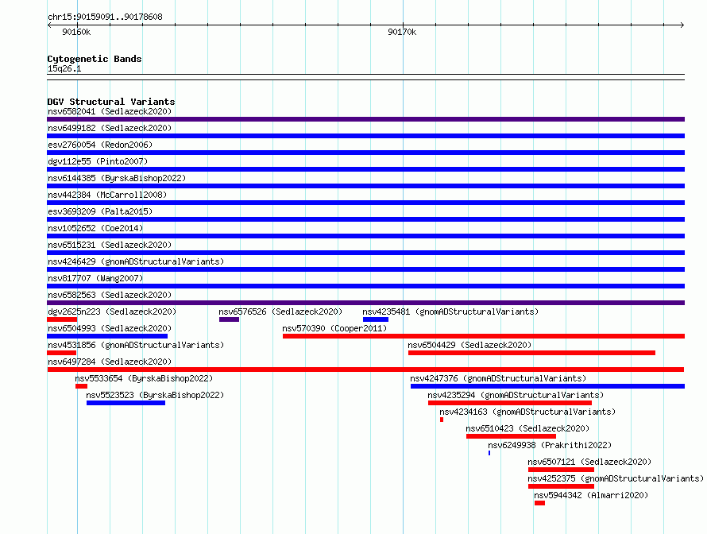This screenshot has width=707, height=534.
Task: Select nsv4234163 gnomAD variant label
Action: click(527, 412)
